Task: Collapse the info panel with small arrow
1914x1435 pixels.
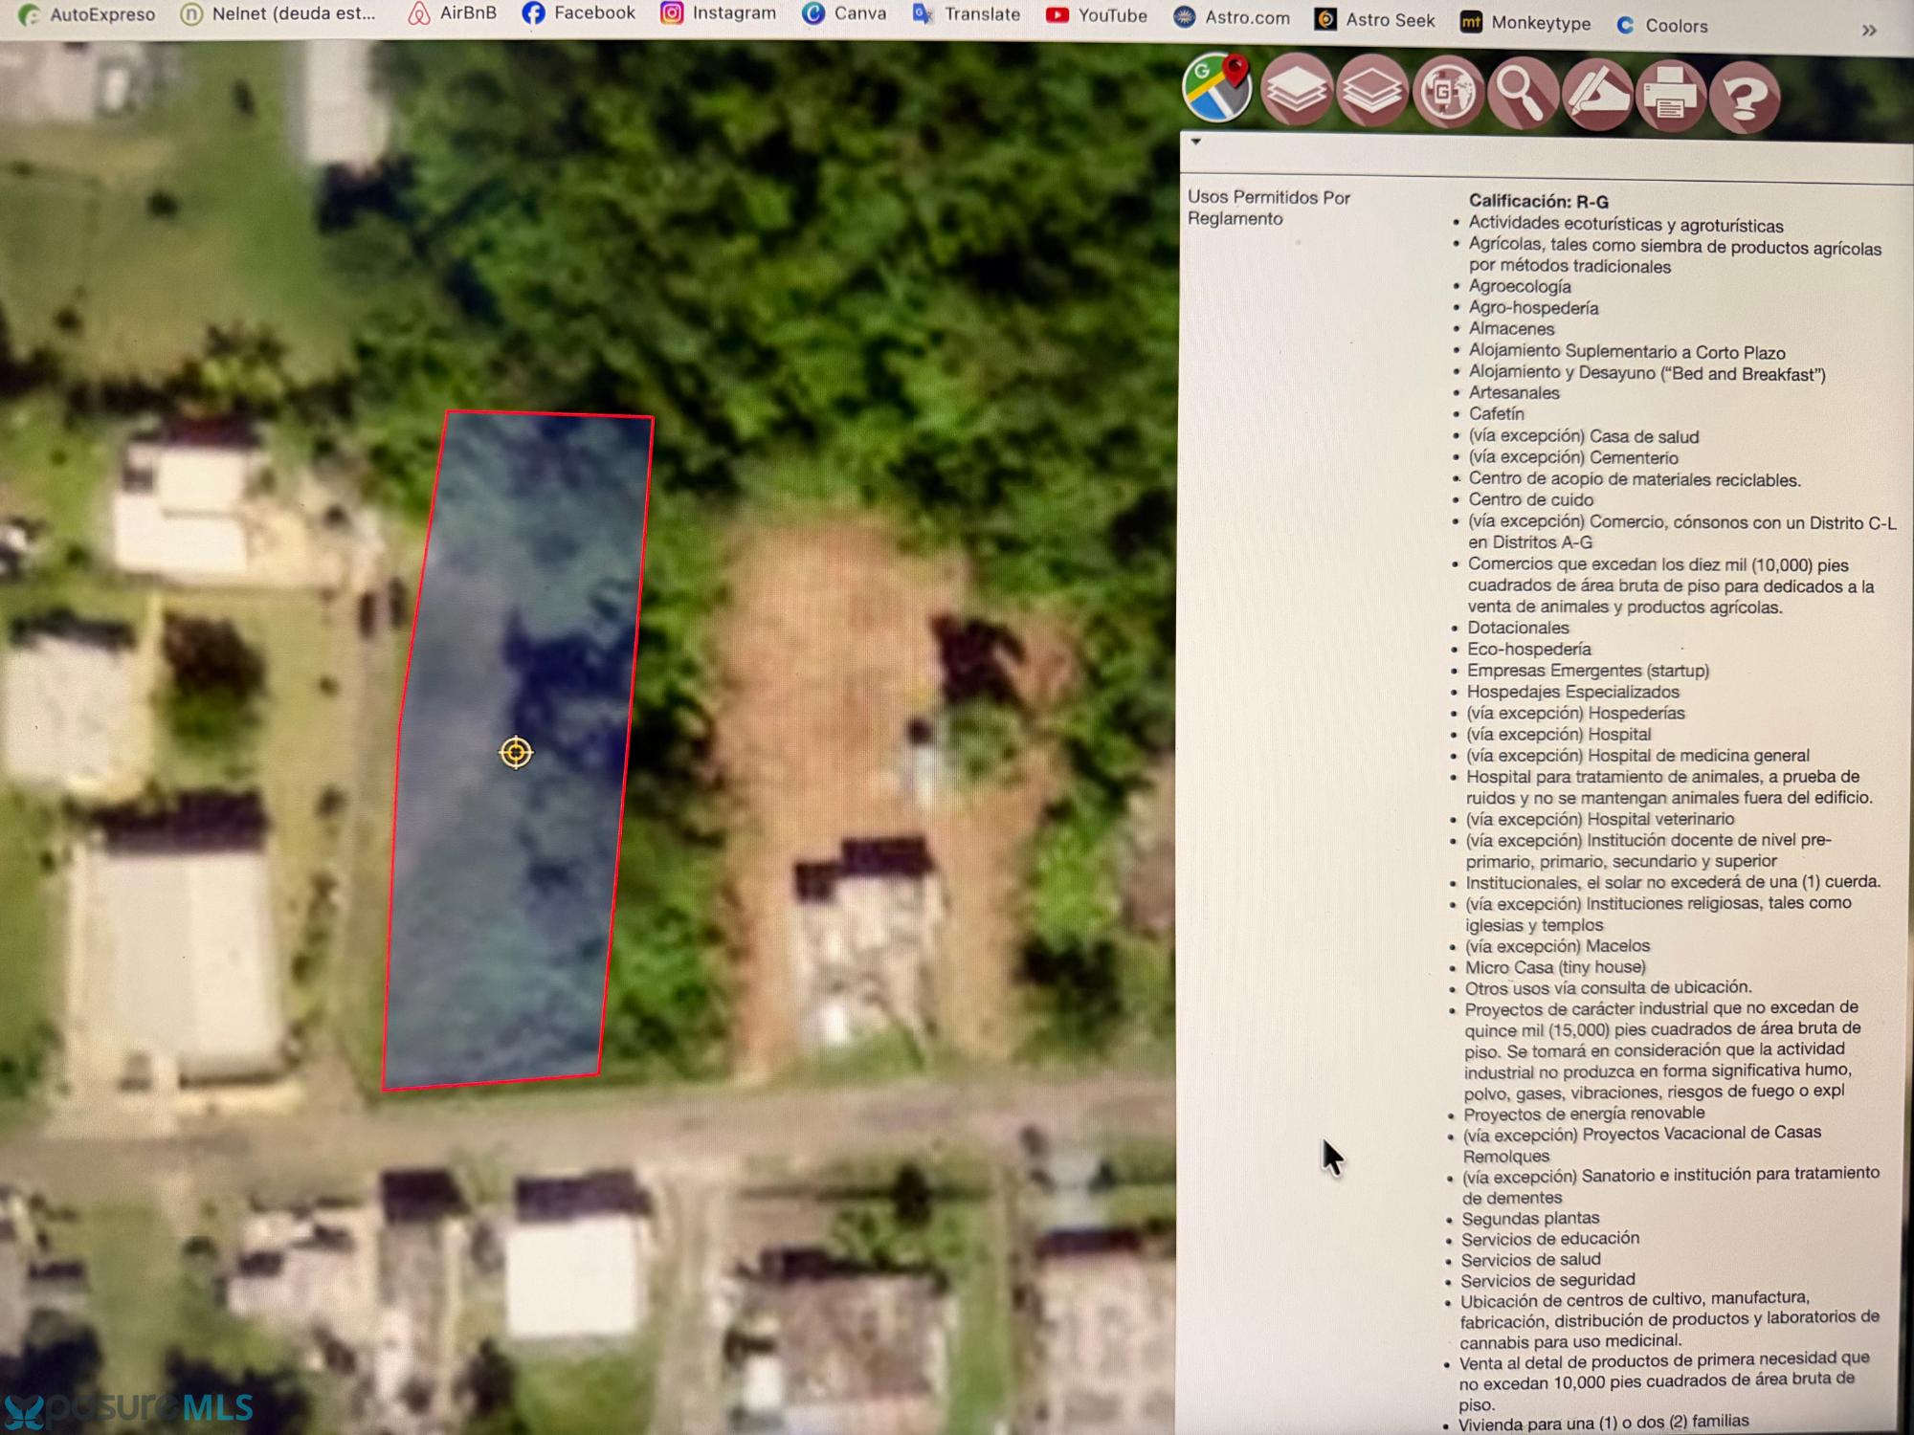Action: pyautogui.click(x=1195, y=142)
